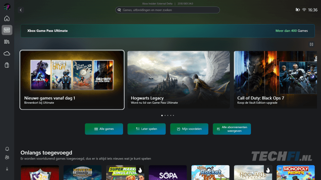Viewport: 321px width, 180px height.
Task: Open the Alle games button
Action: coord(104,129)
